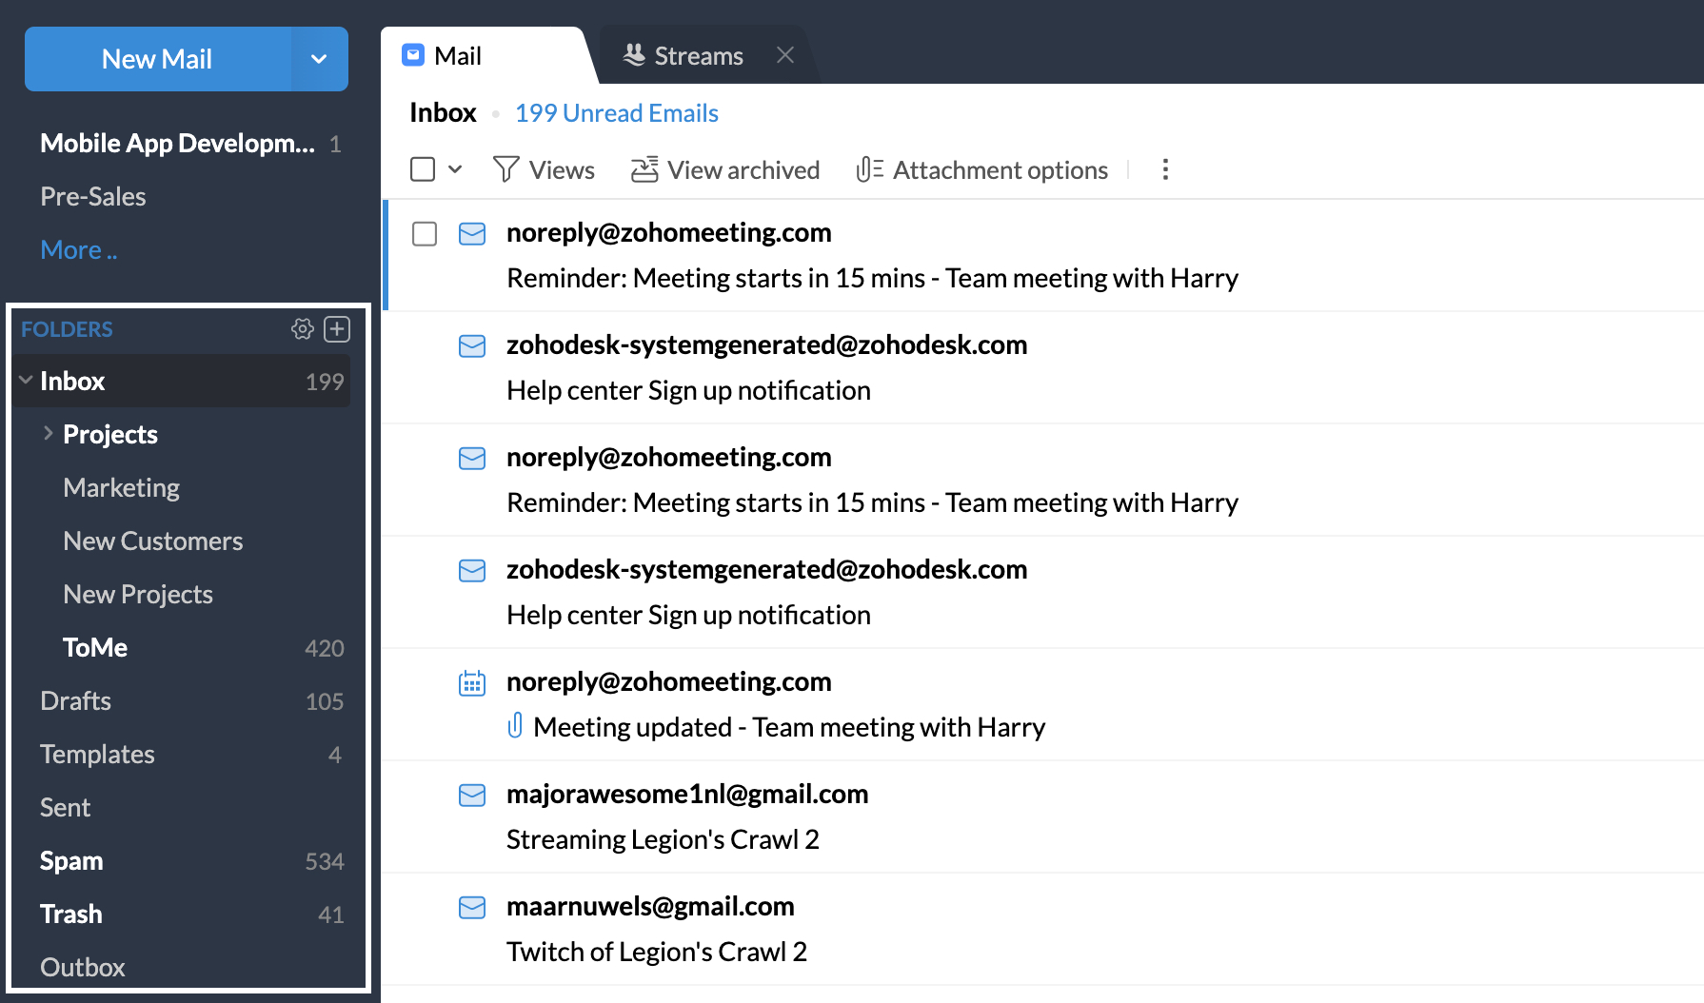Open the New Mail dropdown arrow

coord(319,59)
